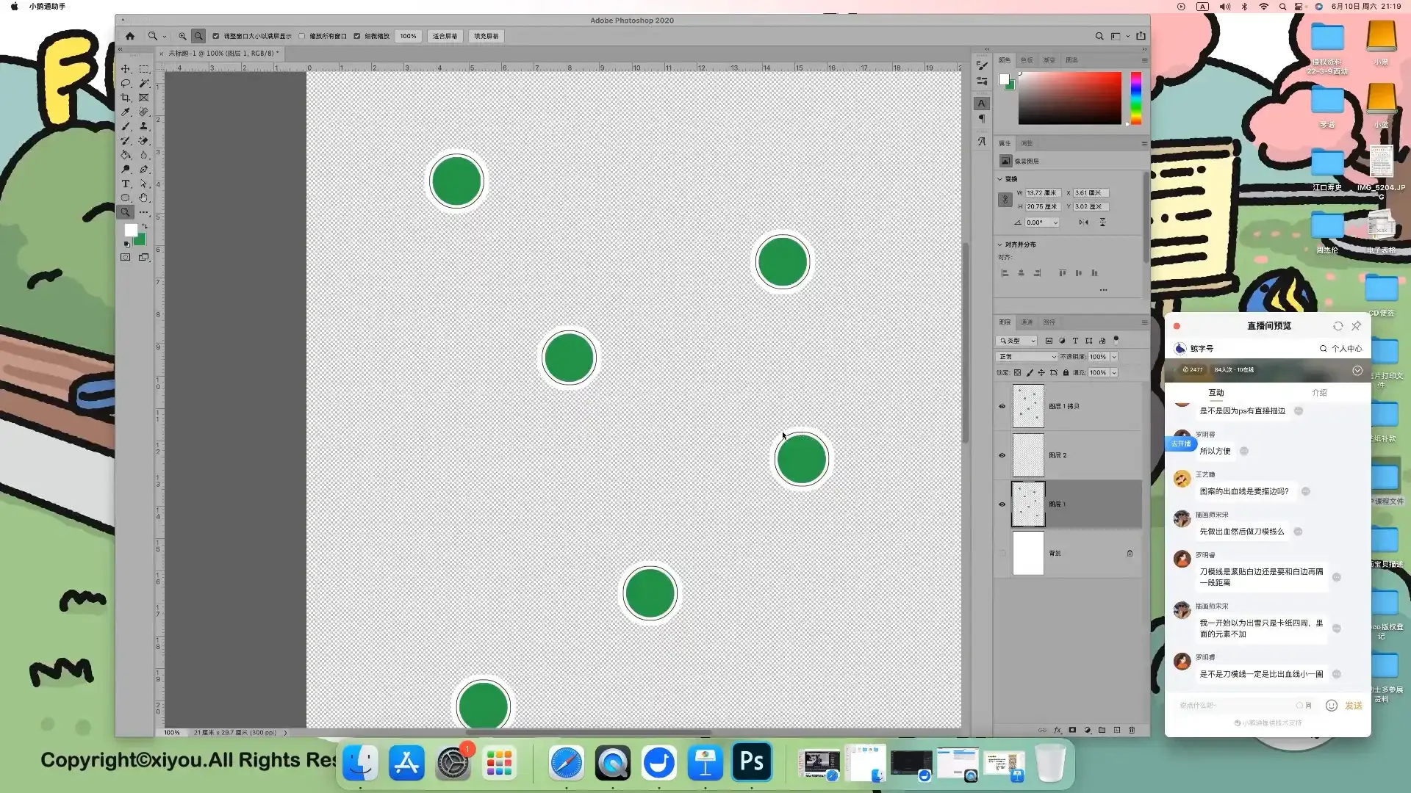Click the Pen tool icon

pyautogui.click(x=144, y=169)
